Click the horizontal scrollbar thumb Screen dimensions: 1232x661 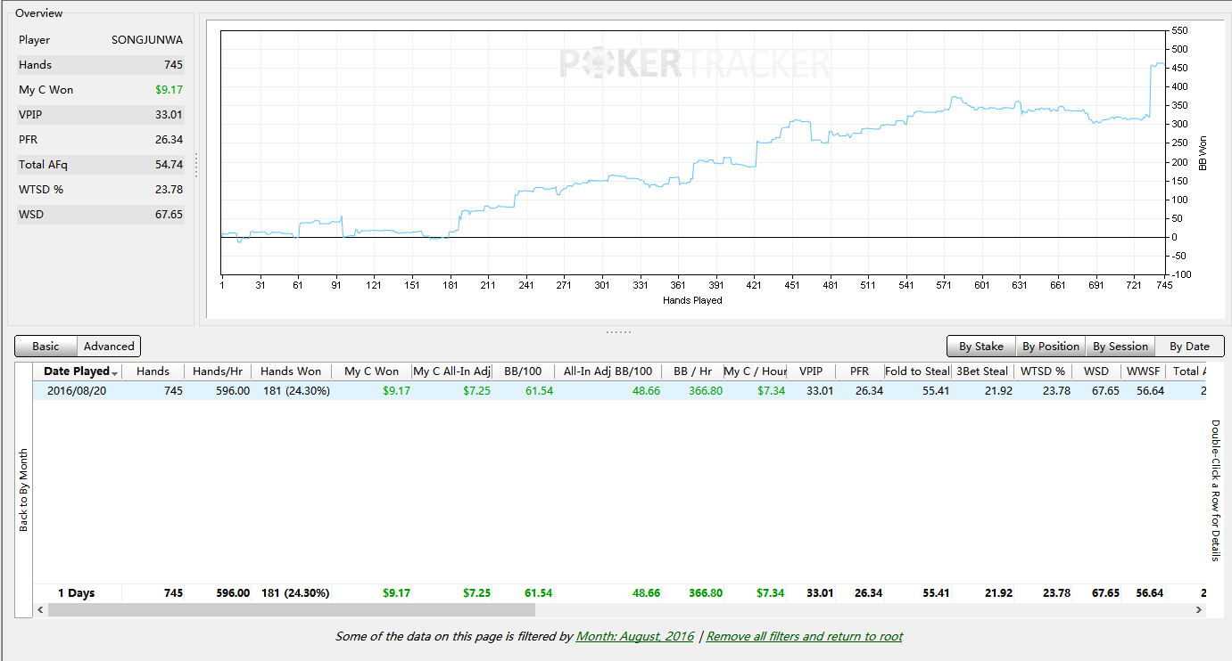click(x=291, y=610)
